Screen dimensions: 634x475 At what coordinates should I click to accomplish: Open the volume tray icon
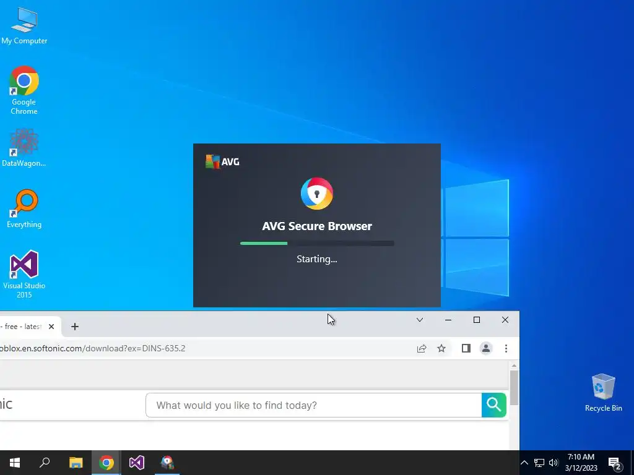click(x=554, y=463)
